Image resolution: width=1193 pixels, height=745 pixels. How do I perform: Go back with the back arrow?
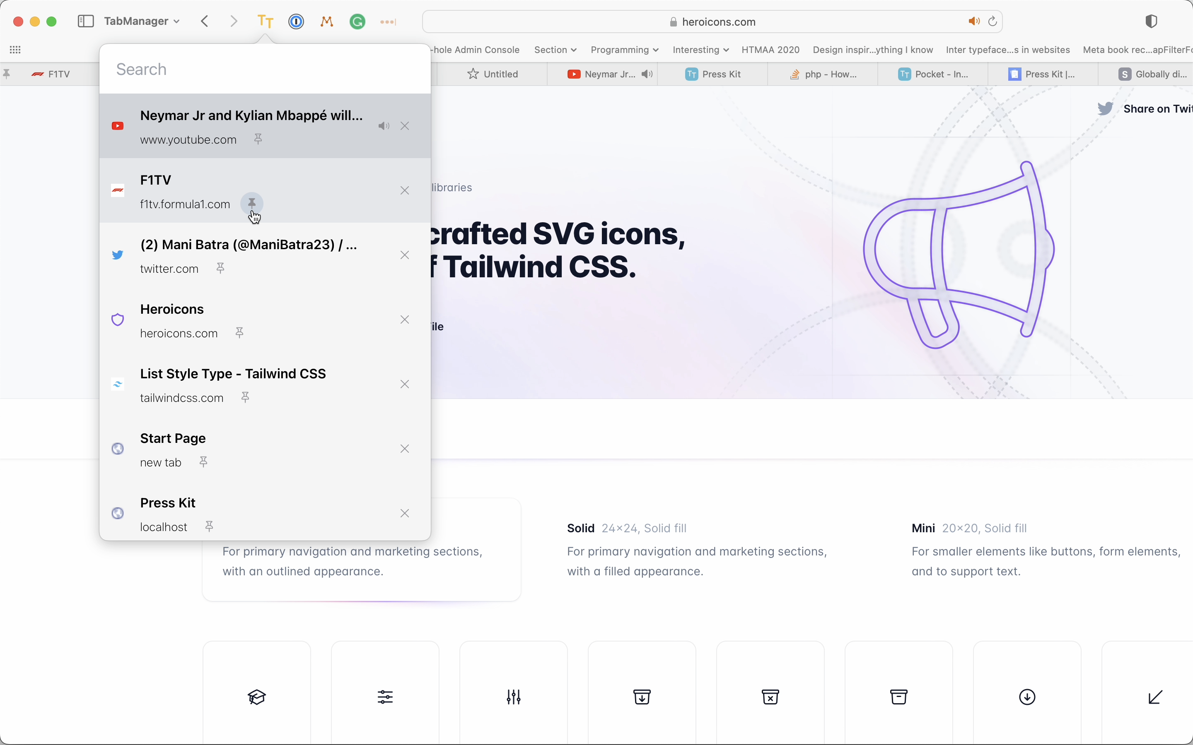pyautogui.click(x=205, y=21)
